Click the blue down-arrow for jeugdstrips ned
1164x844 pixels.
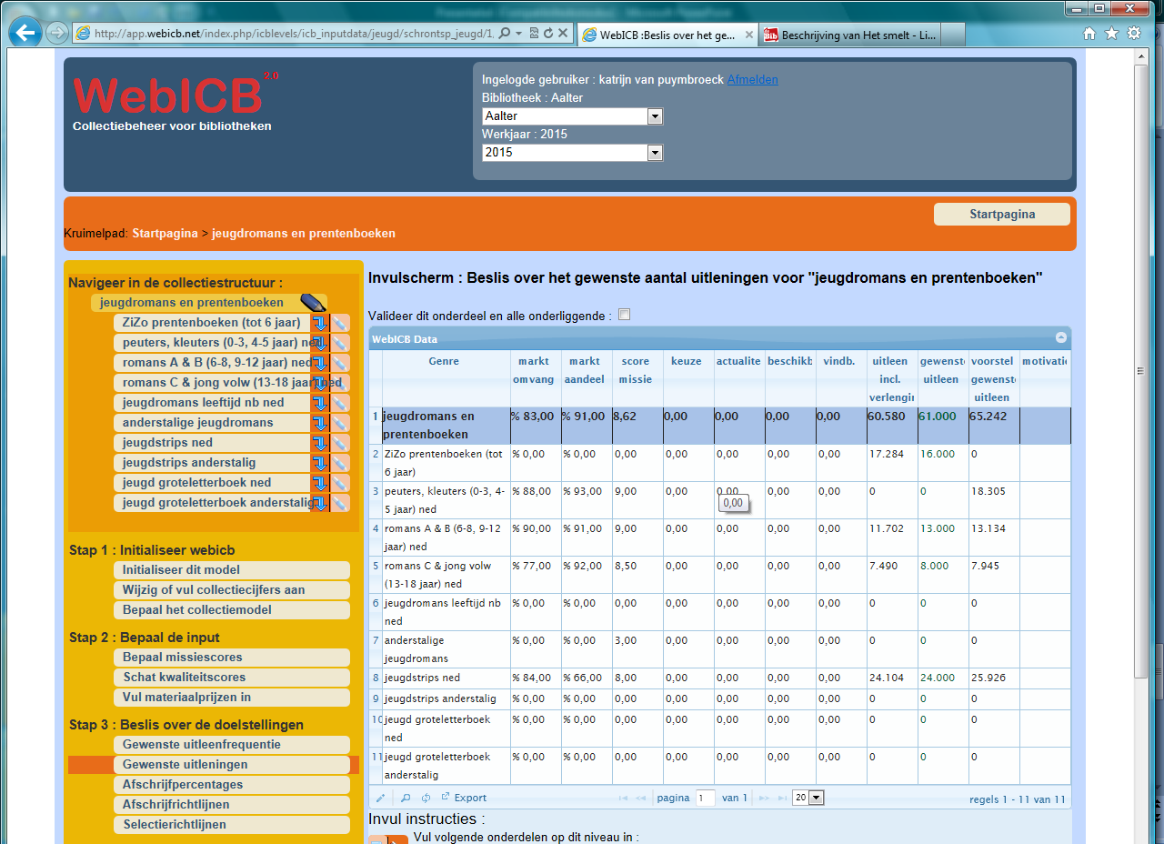(319, 443)
